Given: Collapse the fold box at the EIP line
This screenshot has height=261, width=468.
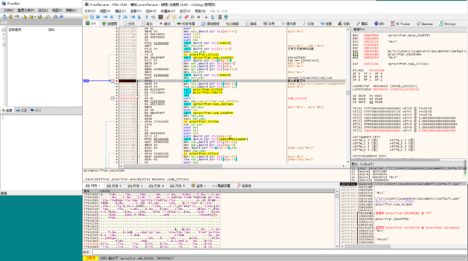Looking at the screenshot, I should [x=113, y=81].
